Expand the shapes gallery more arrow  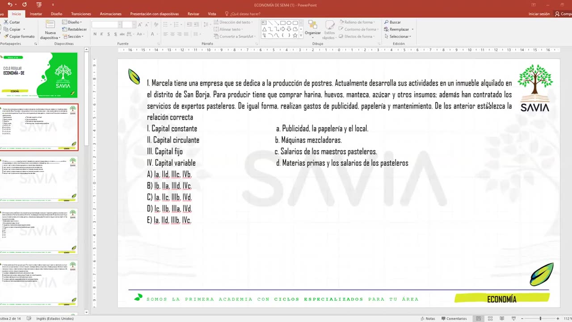pyautogui.click(x=301, y=35)
